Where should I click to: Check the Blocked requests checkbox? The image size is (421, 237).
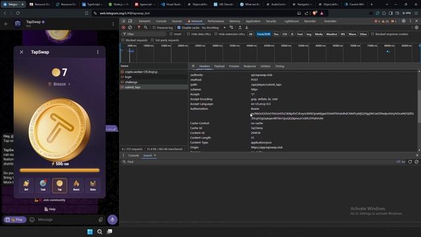(123, 40)
